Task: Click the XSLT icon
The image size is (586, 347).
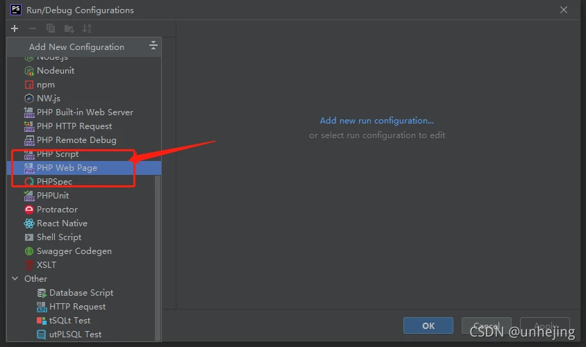Action: [29, 265]
